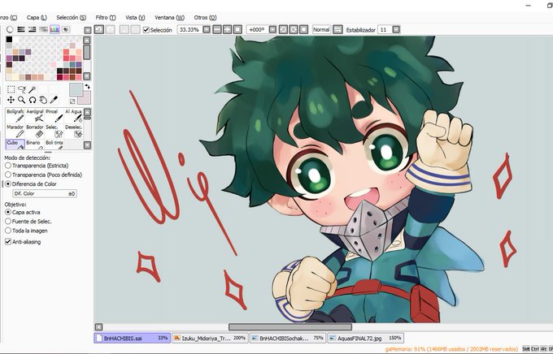Open the Selección menu

pos(72,17)
